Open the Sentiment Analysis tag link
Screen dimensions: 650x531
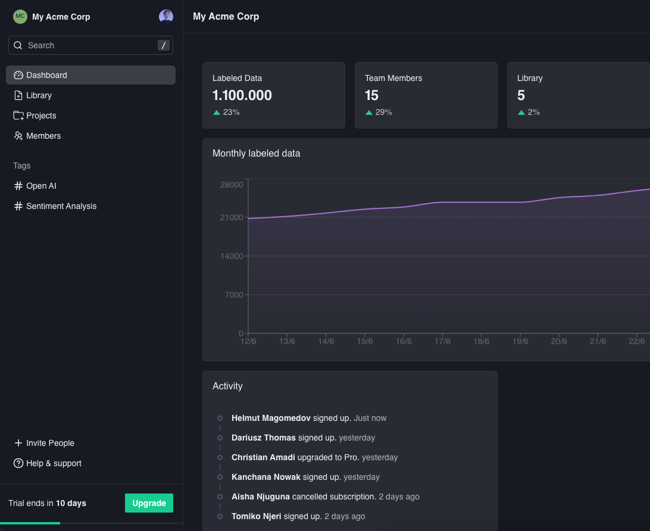[x=61, y=206]
